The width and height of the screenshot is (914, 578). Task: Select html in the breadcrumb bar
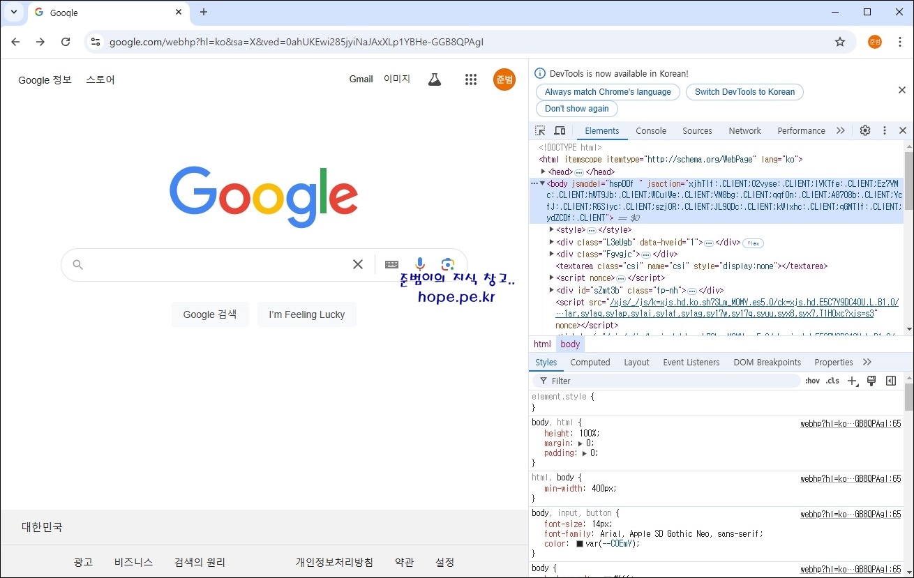[x=542, y=344]
